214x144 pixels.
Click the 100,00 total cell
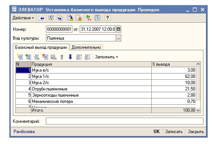(x=174, y=110)
